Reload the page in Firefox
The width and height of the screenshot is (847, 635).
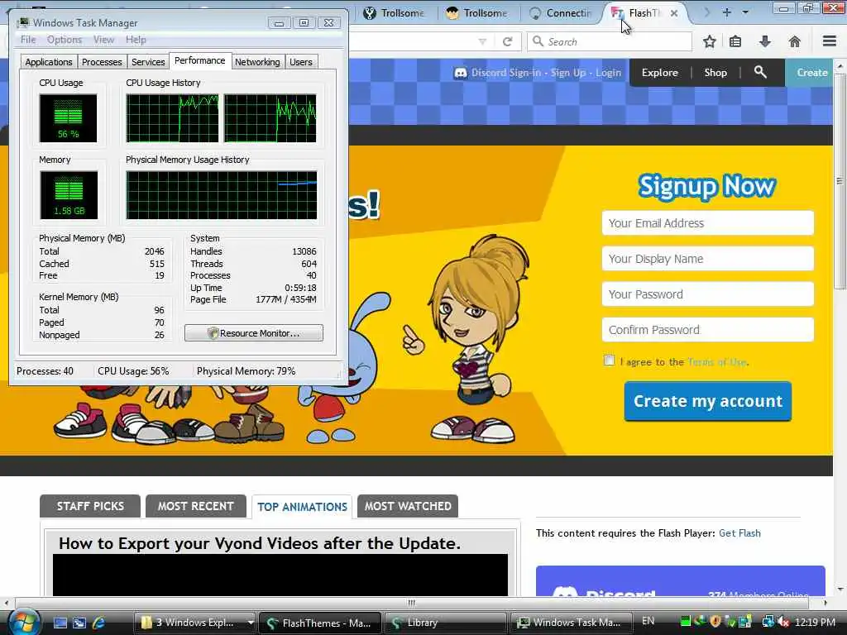507,41
